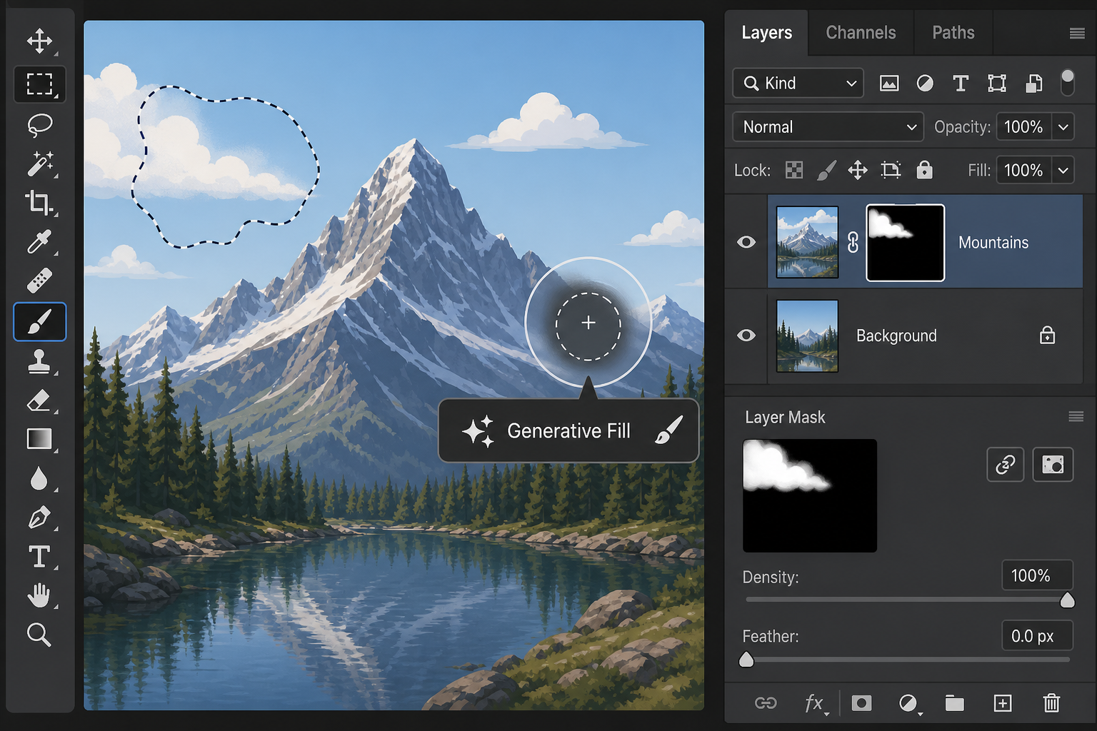This screenshot has width=1097, height=731.
Task: Switch to the Channels tab
Action: pos(861,33)
